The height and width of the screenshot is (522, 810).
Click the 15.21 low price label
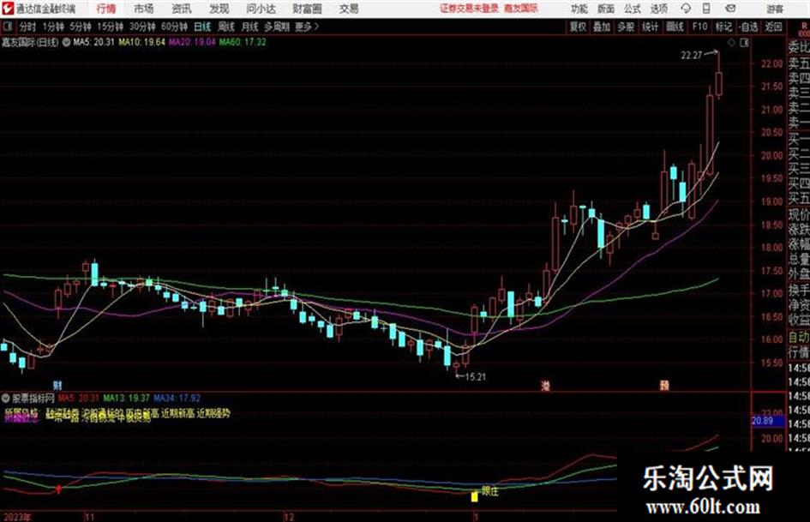point(476,377)
